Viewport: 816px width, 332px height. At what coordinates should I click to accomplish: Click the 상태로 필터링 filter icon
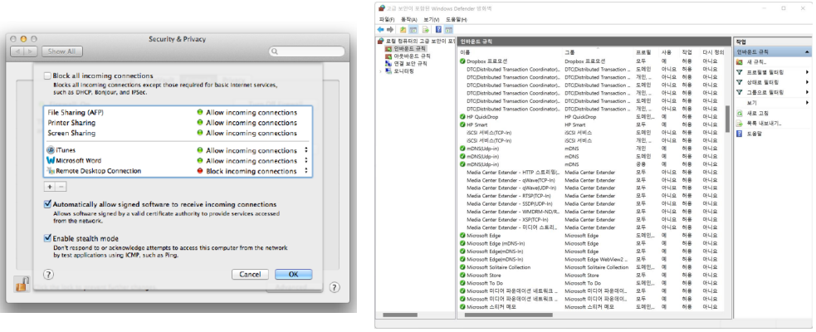point(740,82)
